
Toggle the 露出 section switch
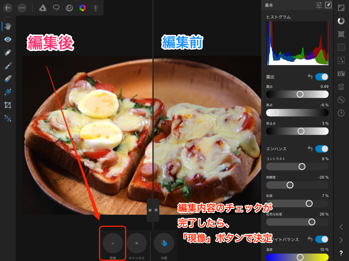[x=322, y=77]
